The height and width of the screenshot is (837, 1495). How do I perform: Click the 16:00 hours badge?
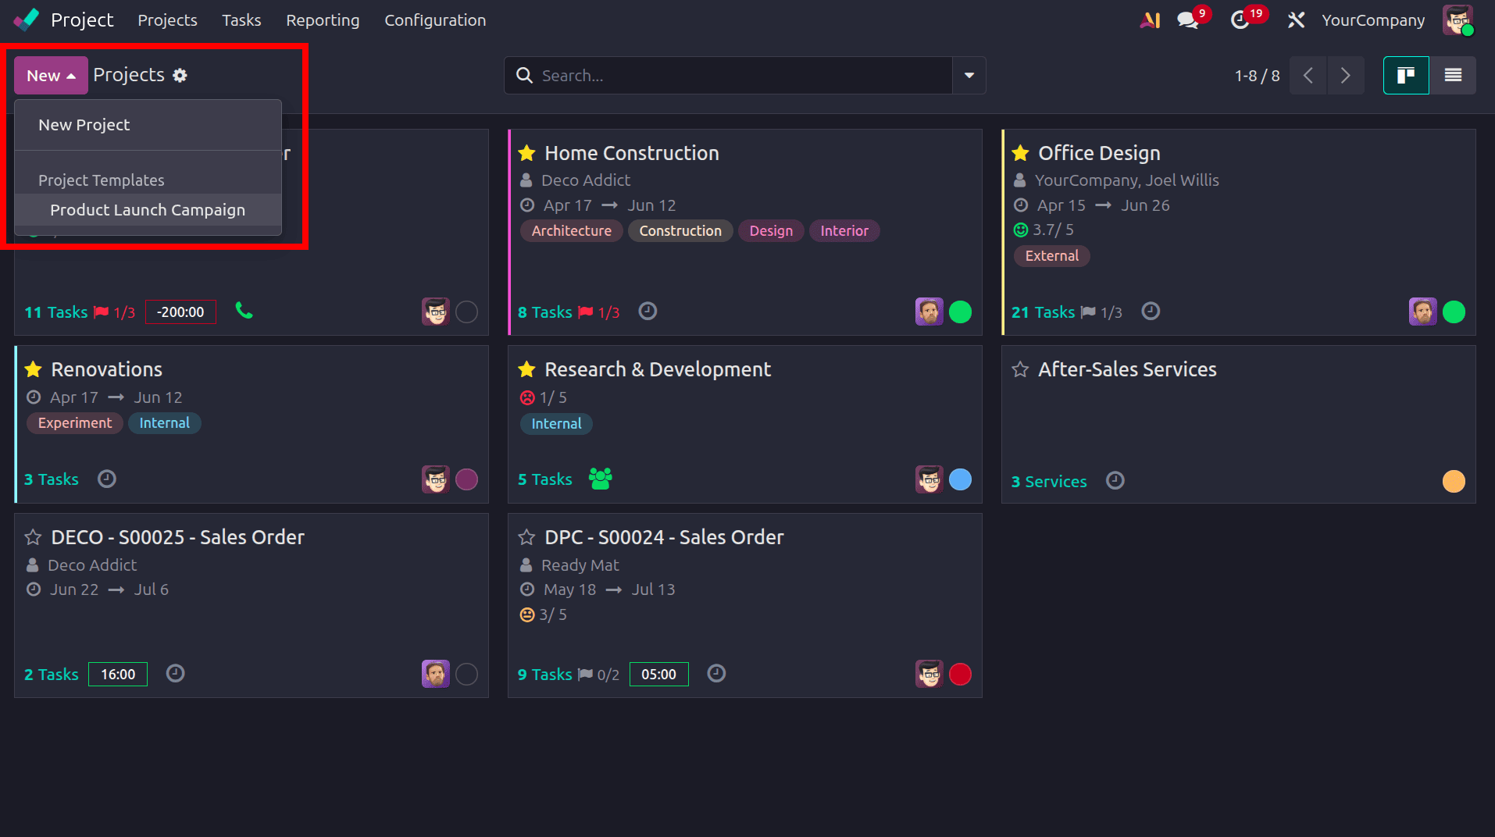[118, 675]
